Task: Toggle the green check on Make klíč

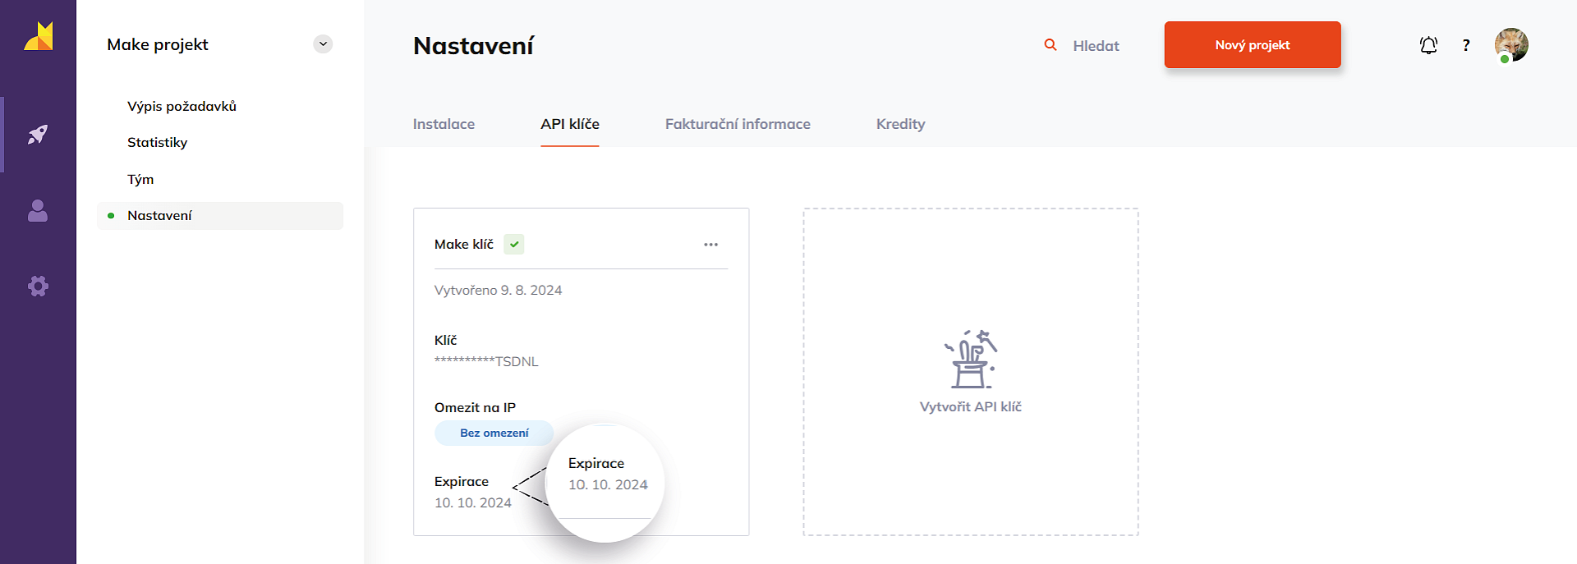Action: [514, 245]
